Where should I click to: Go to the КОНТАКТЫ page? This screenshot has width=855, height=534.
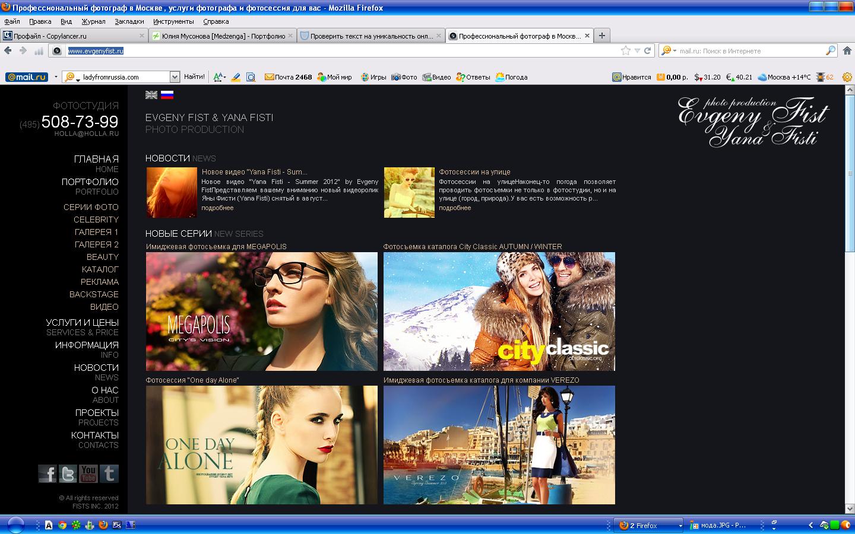pyautogui.click(x=95, y=436)
